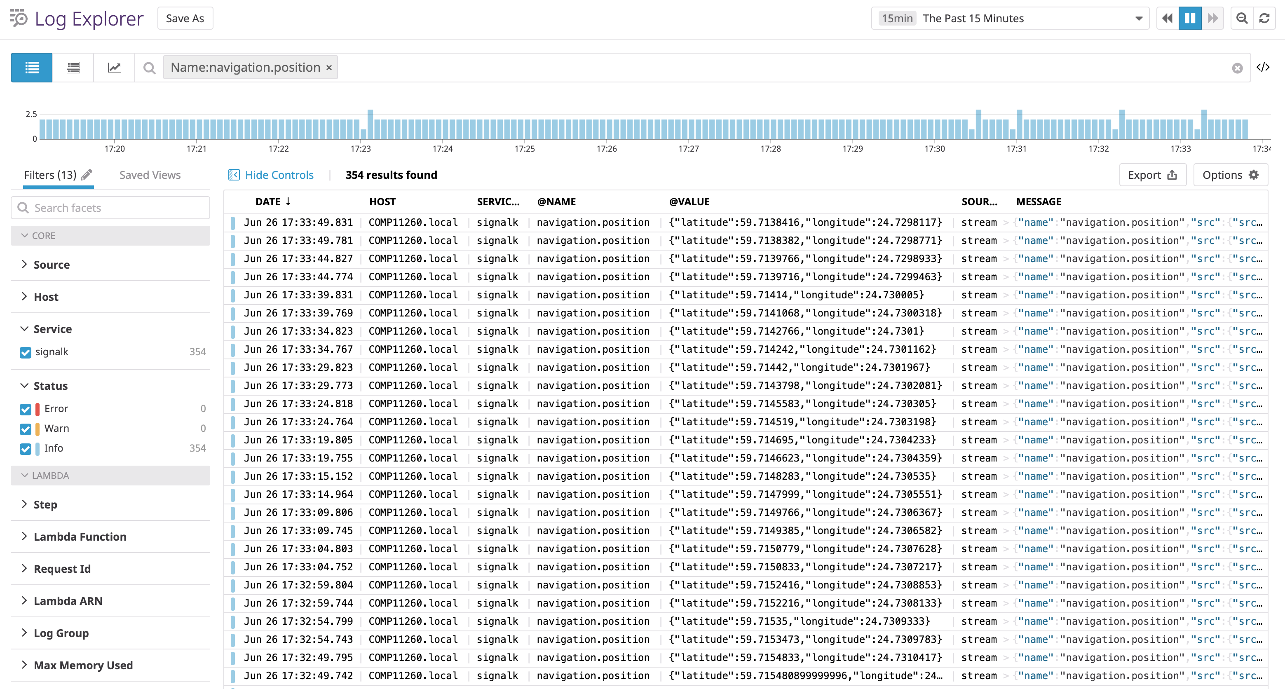Viewport: 1285px width, 689px height.
Task: Switch to the list view icon
Action: pos(31,67)
